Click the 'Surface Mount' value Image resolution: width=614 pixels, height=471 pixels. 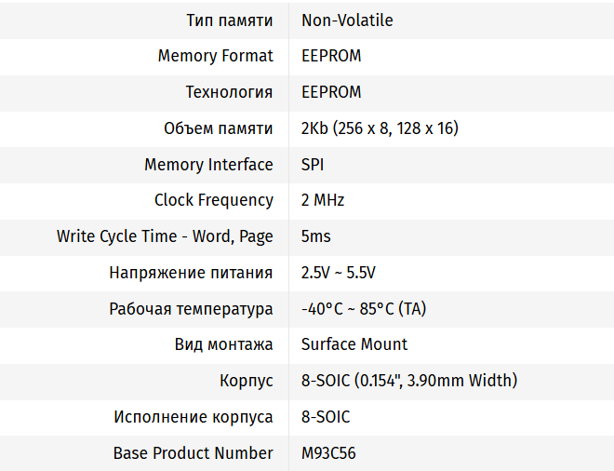pyautogui.click(x=354, y=344)
